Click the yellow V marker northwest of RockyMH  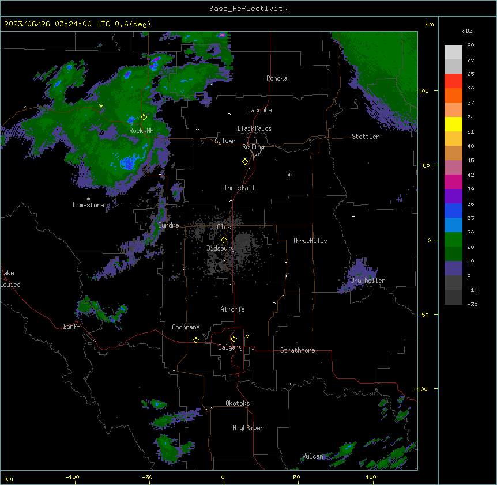(x=101, y=106)
